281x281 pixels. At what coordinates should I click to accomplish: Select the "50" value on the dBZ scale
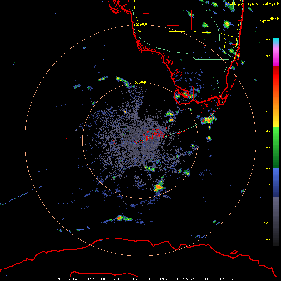pyautogui.click(x=268, y=94)
